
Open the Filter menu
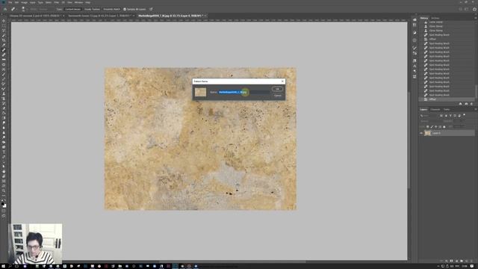pos(57,2)
